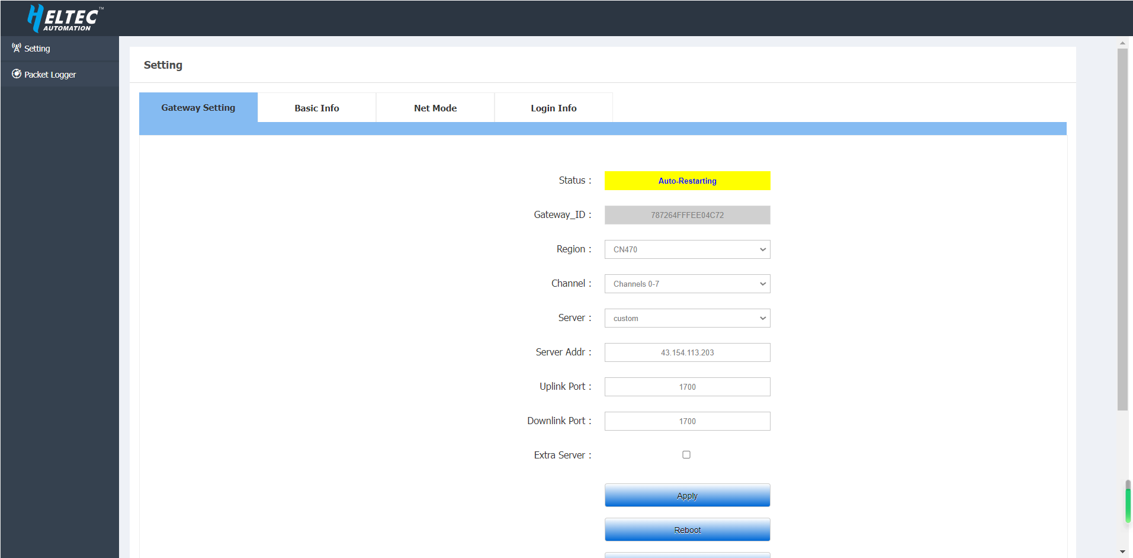
Task: Switch to the Basic Info tab
Action: click(x=317, y=108)
